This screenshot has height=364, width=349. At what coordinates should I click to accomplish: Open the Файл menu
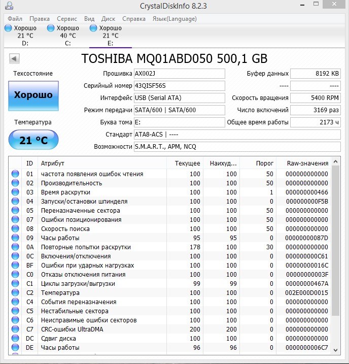tap(15, 19)
